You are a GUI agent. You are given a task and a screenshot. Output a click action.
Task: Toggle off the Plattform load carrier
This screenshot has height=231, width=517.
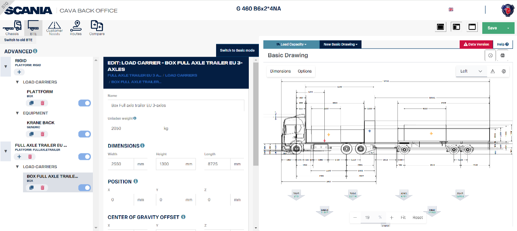[84, 103]
